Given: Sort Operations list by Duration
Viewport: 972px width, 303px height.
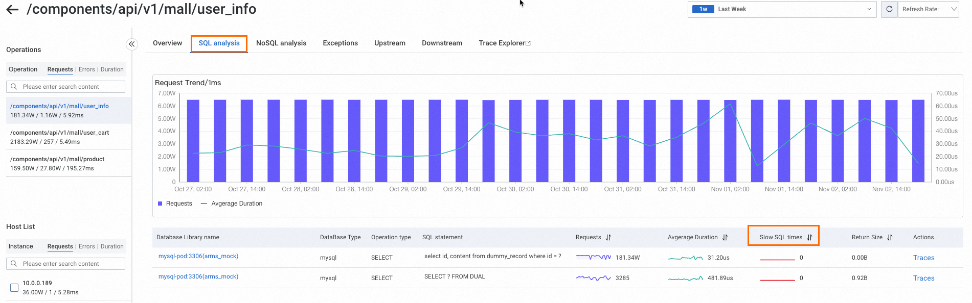Looking at the screenshot, I should coord(112,69).
